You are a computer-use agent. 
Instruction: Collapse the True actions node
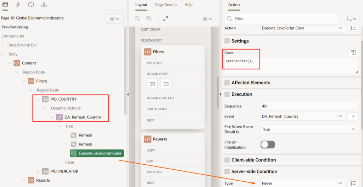(59, 126)
